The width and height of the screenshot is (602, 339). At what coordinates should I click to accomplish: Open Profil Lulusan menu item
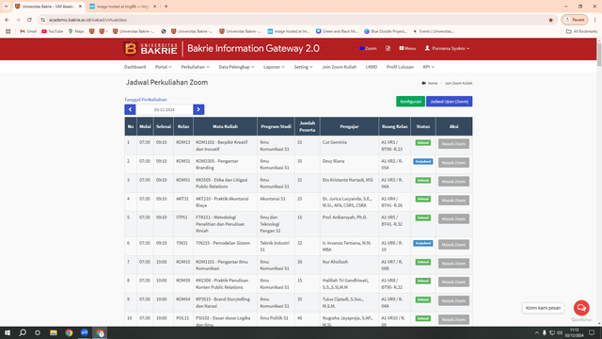click(x=400, y=67)
